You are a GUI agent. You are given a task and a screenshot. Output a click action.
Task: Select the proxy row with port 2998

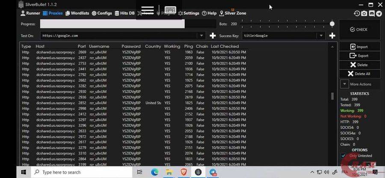tap(134, 109)
